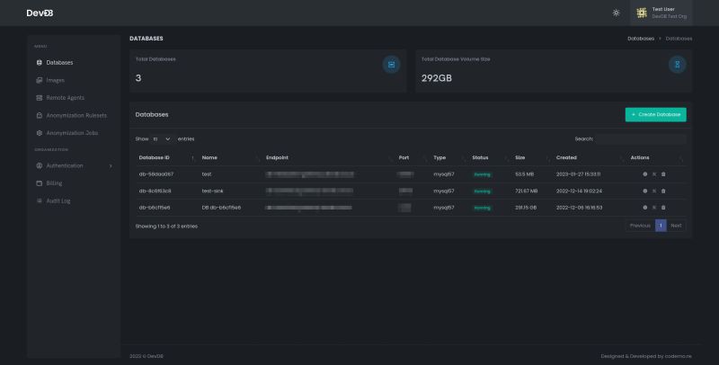Click the name cell test-sink
Screen dimensions: 719x365
click(x=212, y=191)
